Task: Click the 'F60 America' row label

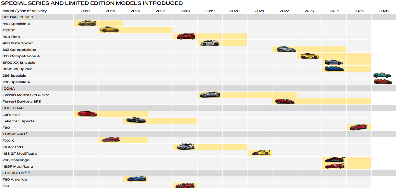Action: [x=15, y=179]
